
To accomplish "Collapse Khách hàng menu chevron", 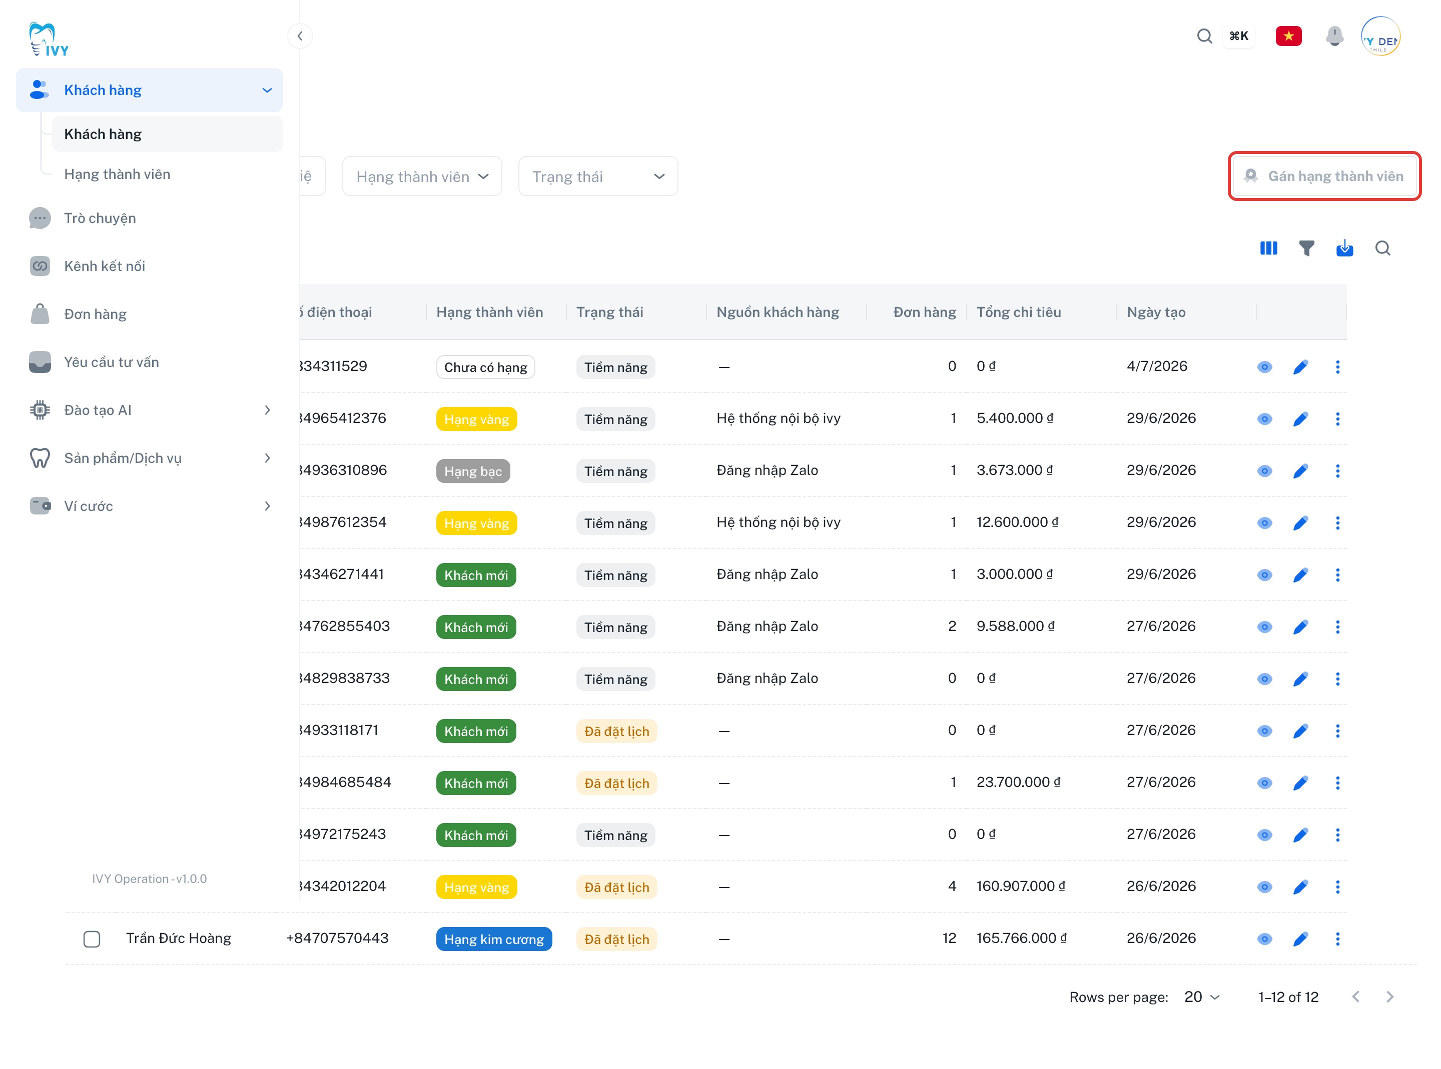I will [267, 90].
